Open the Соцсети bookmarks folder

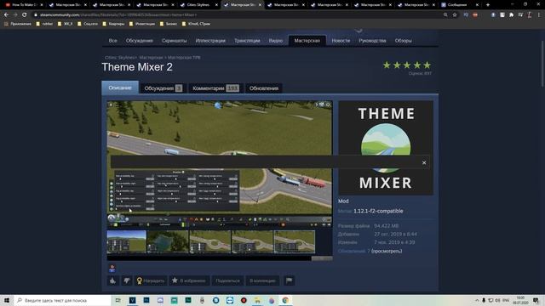88,24
